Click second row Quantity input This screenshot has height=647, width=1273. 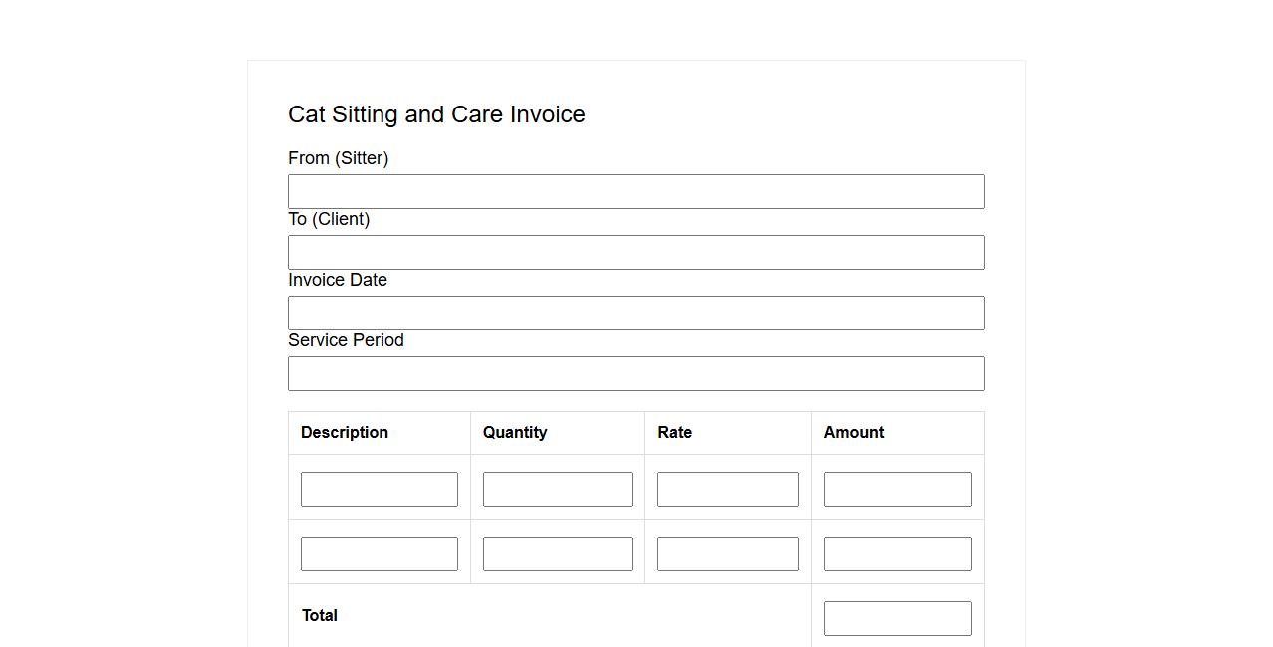click(557, 554)
